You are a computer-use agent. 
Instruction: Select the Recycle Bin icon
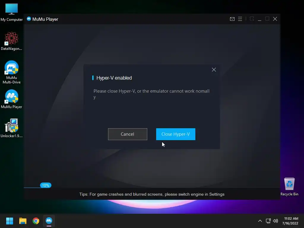pyautogui.click(x=289, y=187)
